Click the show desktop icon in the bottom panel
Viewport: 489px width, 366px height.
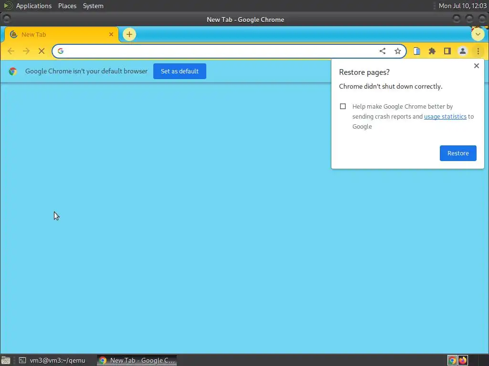point(6,360)
